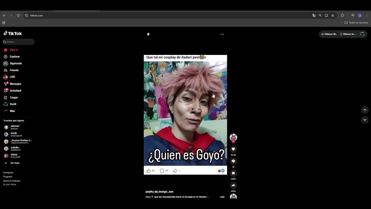Open the translate page icon
This screenshot has width=371, height=209.
tap(314, 16)
